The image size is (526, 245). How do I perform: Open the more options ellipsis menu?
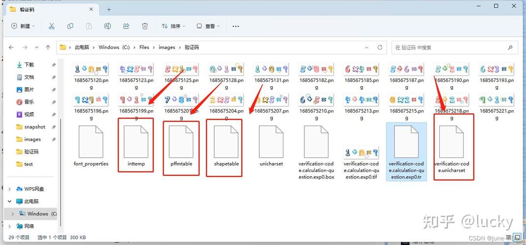point(236,26)
